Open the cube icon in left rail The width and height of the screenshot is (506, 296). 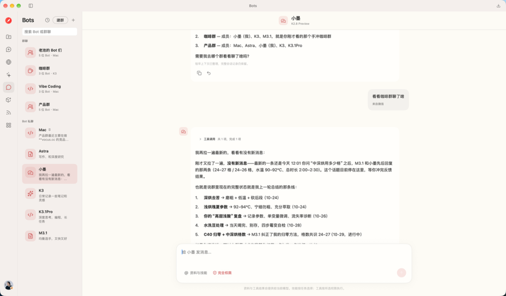9,100
